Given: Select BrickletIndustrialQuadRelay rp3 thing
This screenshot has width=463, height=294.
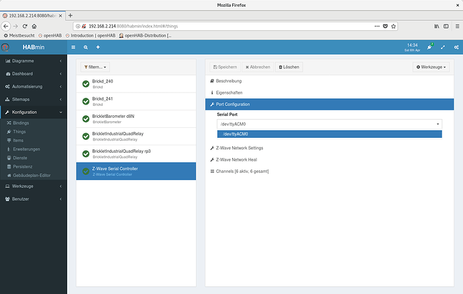Looking at the screenshot, I should 136,154.
